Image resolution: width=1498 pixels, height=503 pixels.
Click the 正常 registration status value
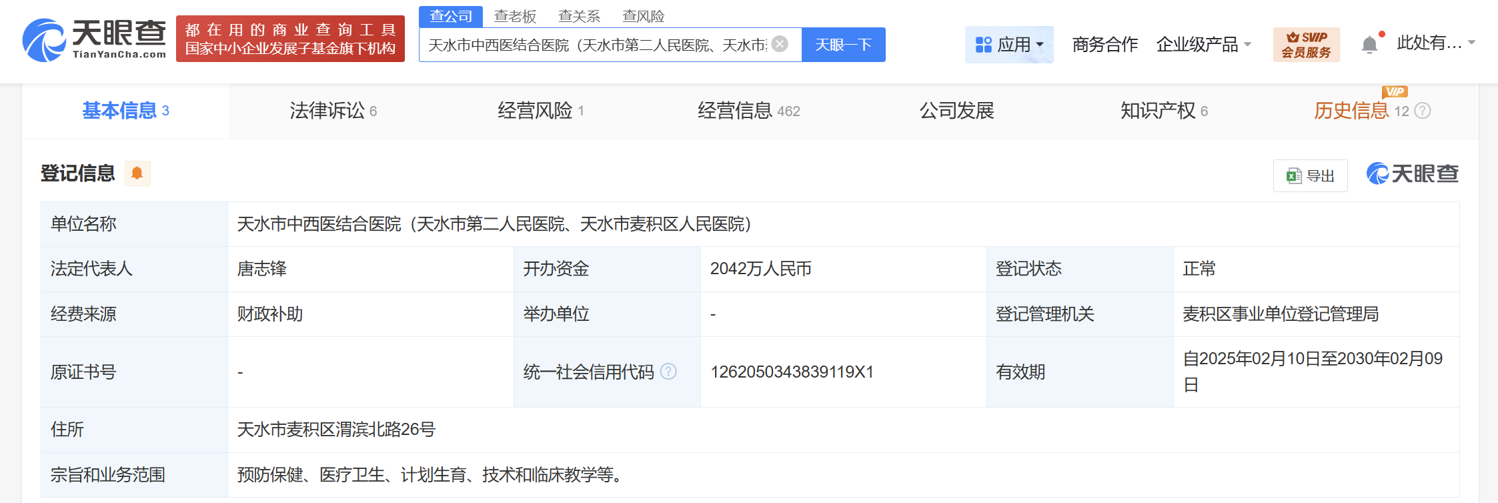click(x=1199, y=269)
